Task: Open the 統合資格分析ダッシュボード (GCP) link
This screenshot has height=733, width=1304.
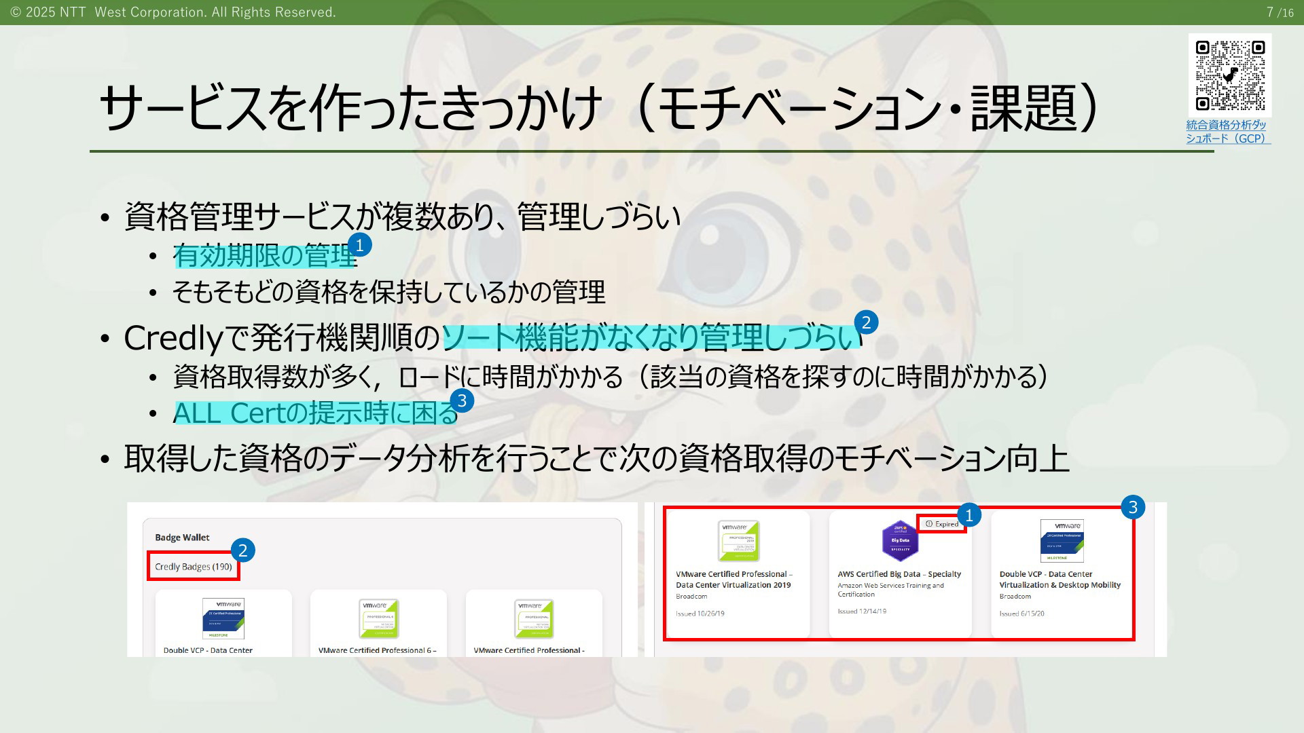Action: tap(1227, 132)
